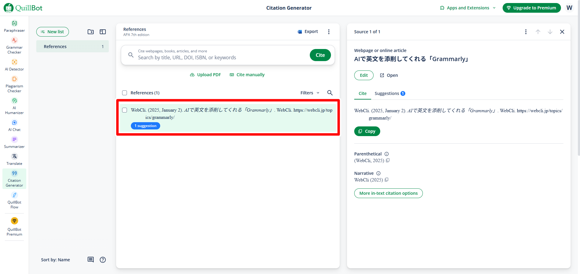Switch to the Suggestions tab
The image size is (580, 274).
tap(390, 93)
